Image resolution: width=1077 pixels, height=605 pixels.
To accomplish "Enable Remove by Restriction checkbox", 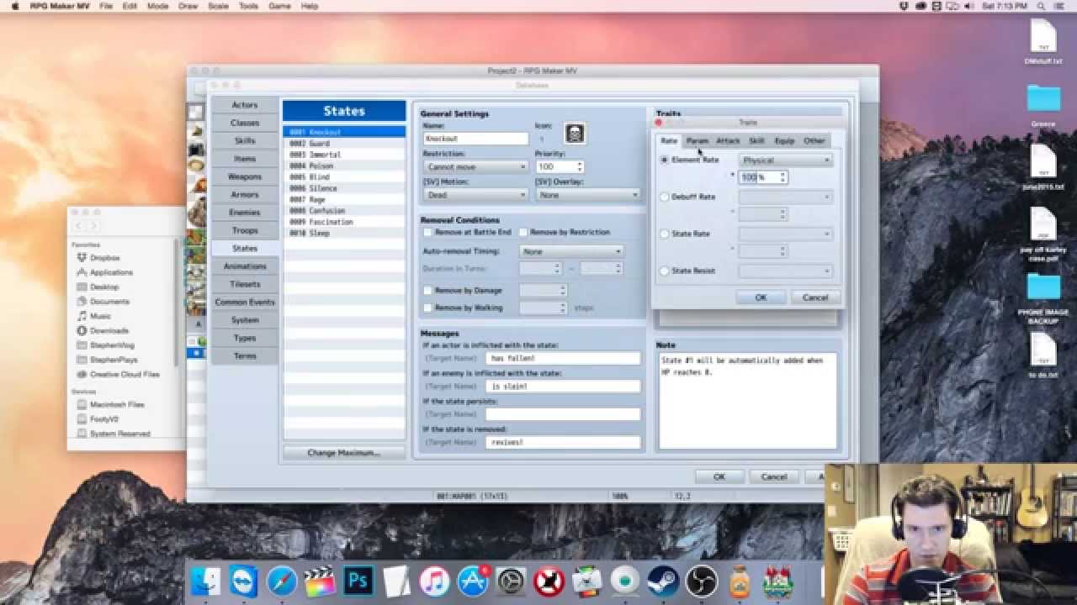I will (523, 232).
